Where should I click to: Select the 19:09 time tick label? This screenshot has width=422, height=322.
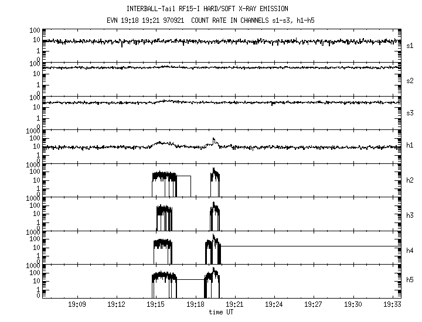[77, 305]
